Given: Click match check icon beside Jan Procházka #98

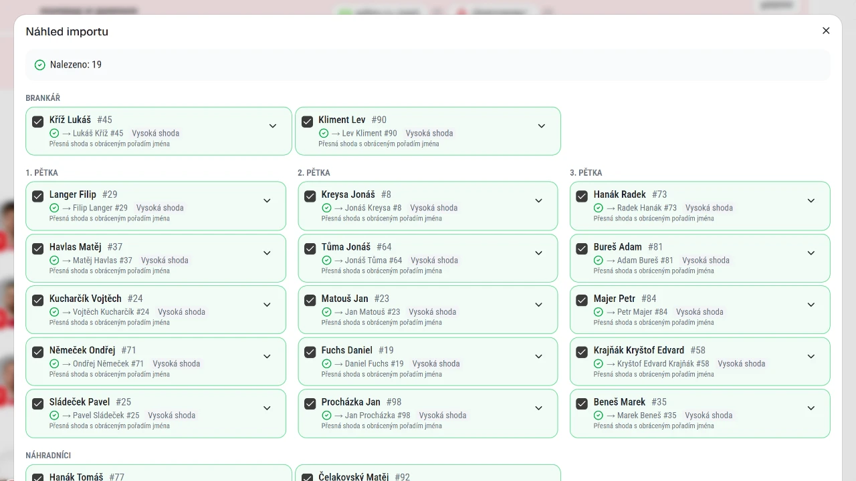Looking at the screenshot, I should tap(326, 415).
